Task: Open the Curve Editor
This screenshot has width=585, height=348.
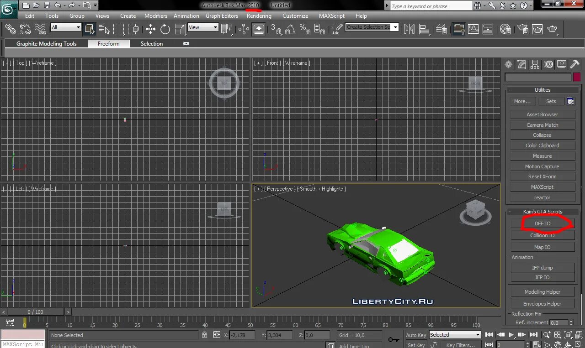Action: [x=473, y=29]
